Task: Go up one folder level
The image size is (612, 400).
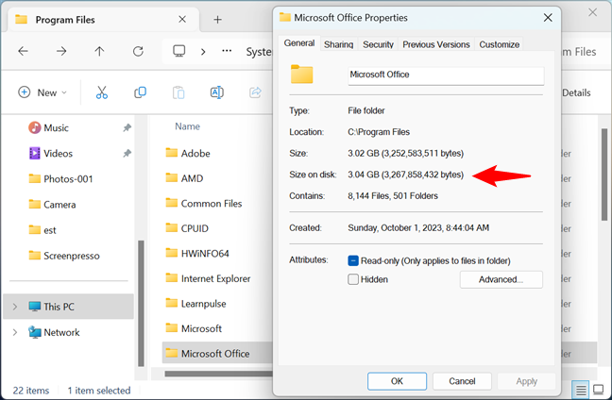Action: (x=99, y=51)
